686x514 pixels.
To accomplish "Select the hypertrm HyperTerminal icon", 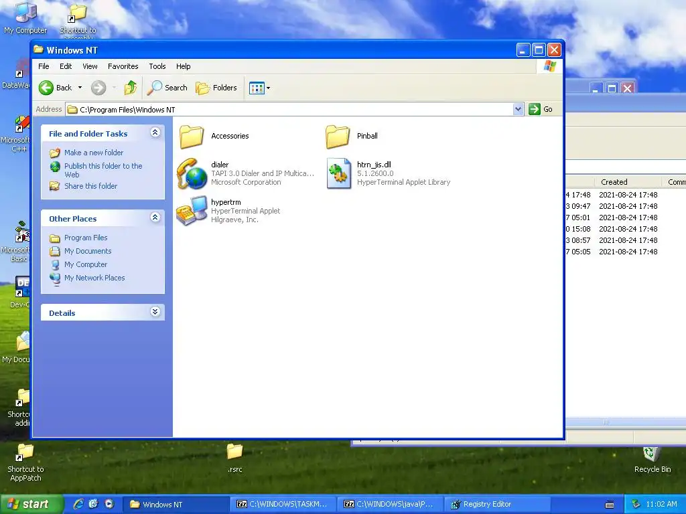I will point(192,211).
